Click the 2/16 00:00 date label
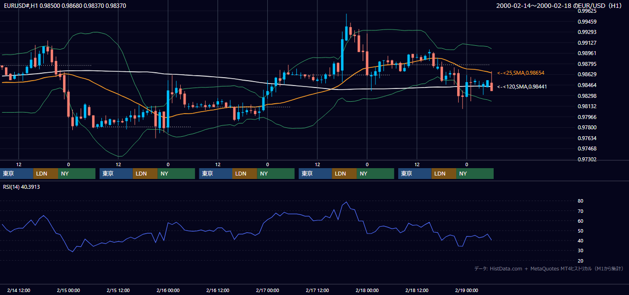The height and width of the screenshot is (295, 629). point(168,290)
